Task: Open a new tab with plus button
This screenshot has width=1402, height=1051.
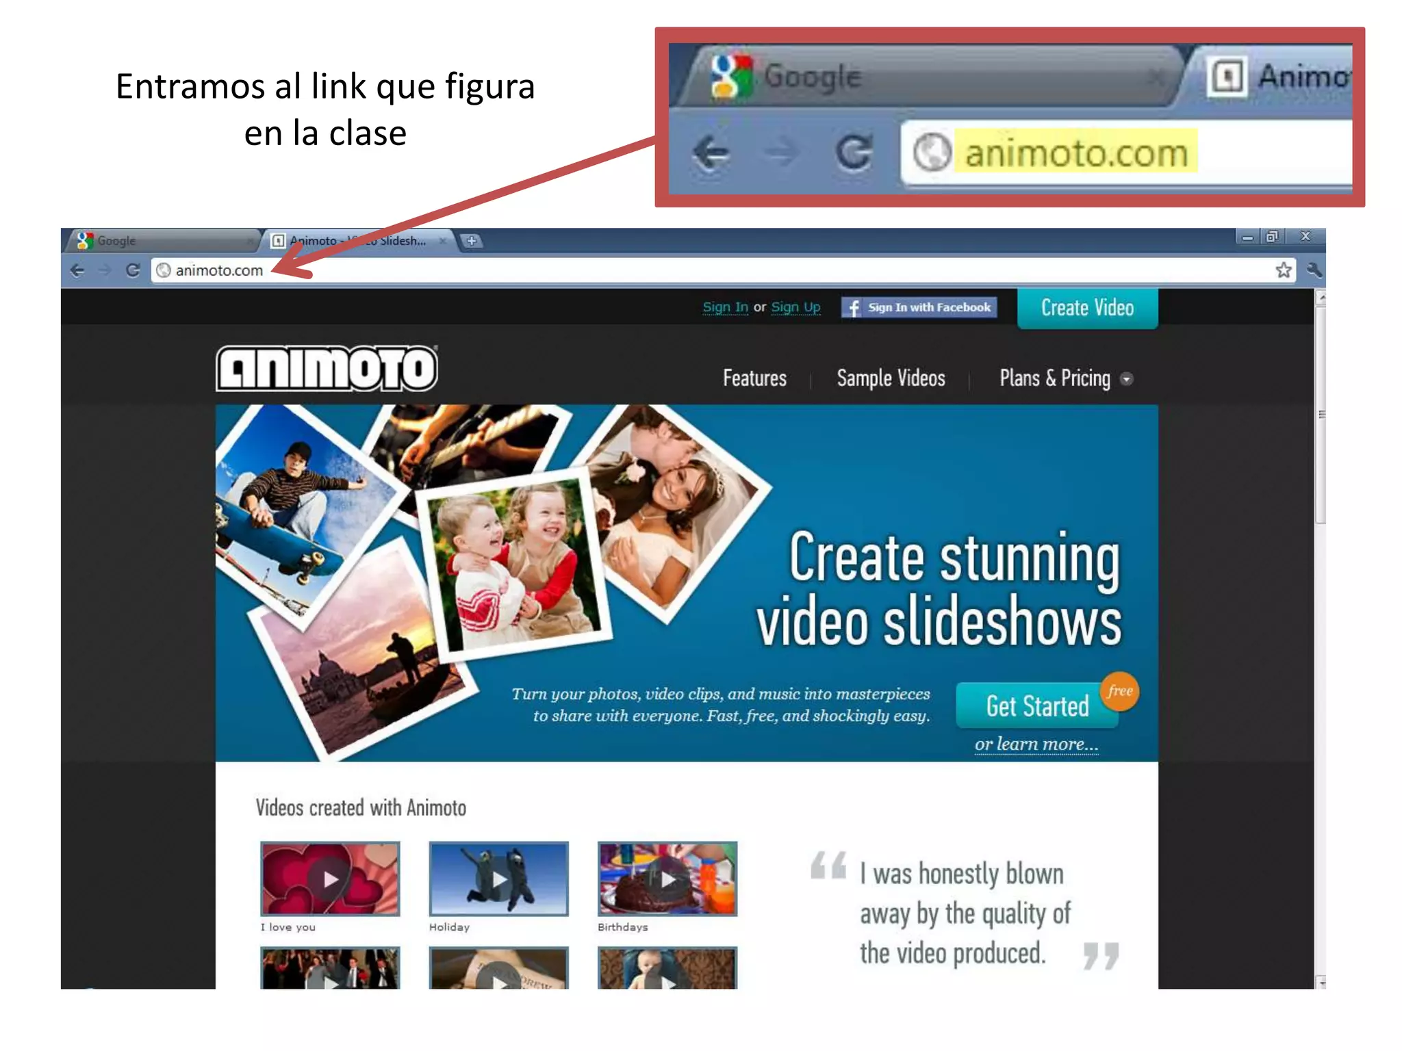Action: click(472, 241)
